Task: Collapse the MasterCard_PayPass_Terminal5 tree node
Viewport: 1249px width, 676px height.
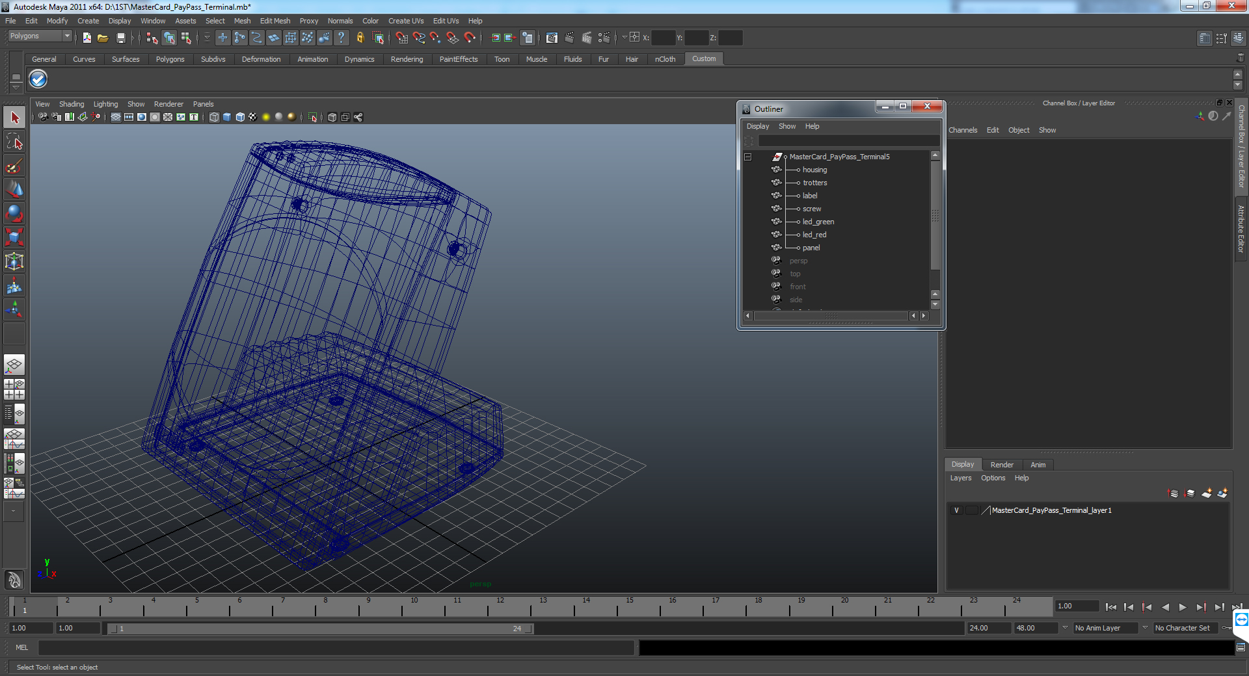Action: (748, 157)
